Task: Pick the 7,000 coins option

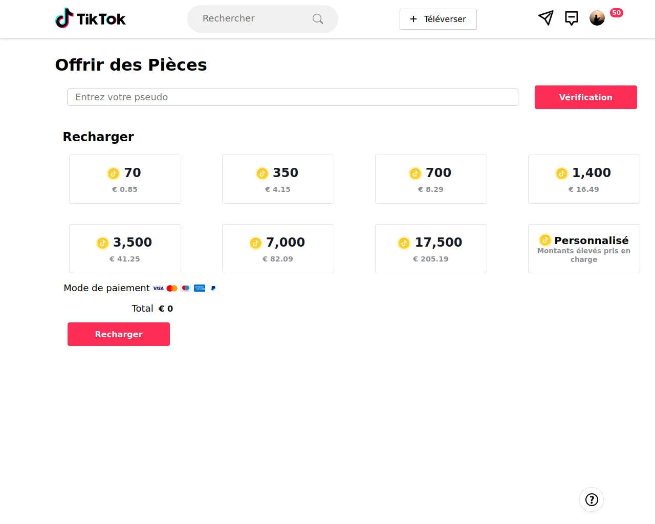Action: [278, 249]
